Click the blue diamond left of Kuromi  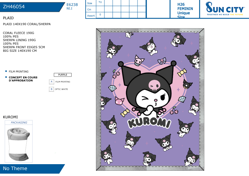coord(112,88)
